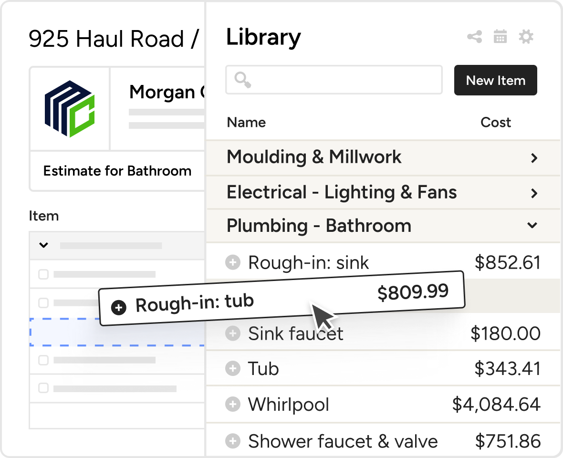
Task: Add Shower faucet & valve plus icon
Action: (x=232, y=441)
